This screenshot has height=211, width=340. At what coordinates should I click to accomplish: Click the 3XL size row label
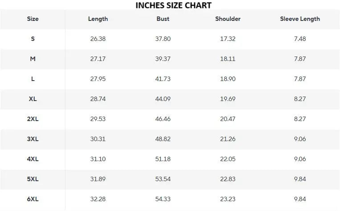33,139
